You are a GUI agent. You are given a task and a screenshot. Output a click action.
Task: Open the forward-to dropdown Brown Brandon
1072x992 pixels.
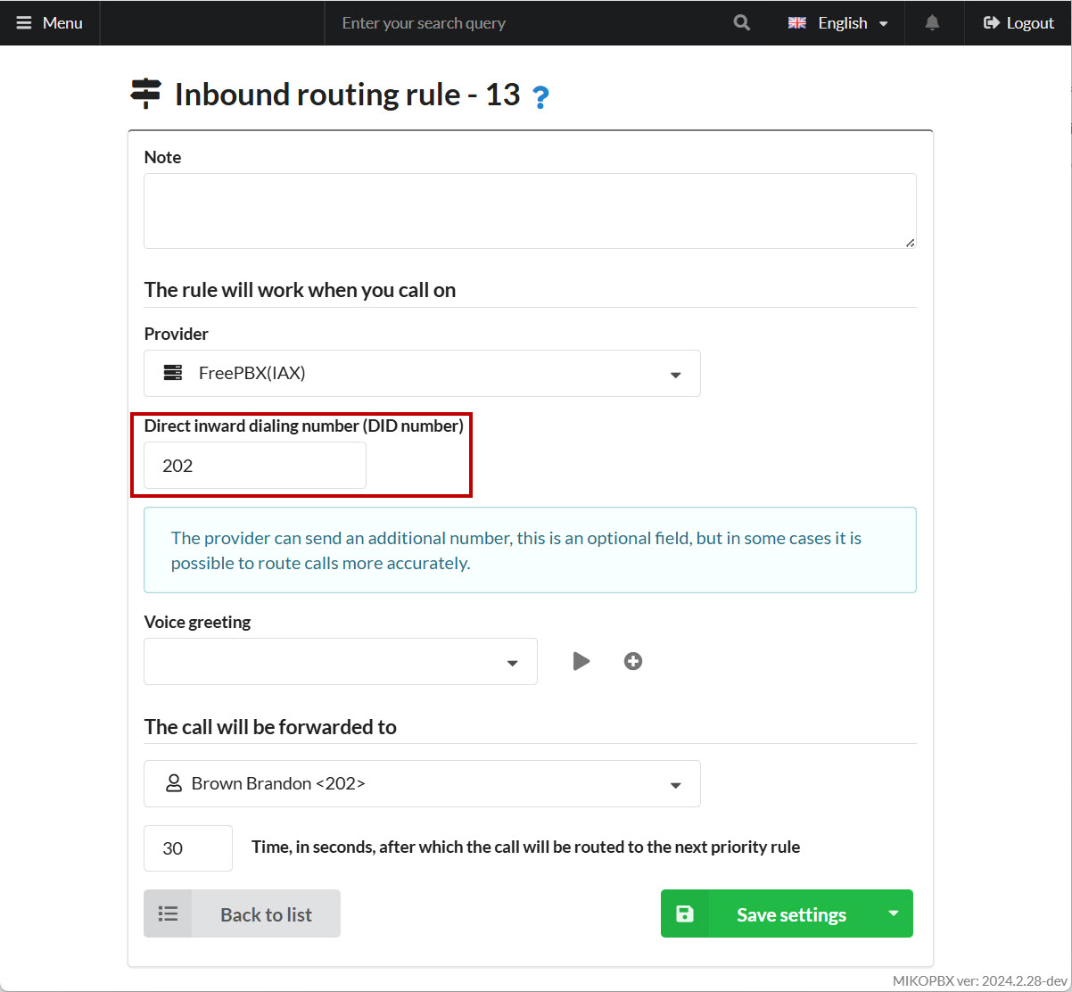click(x=422, y=783)
